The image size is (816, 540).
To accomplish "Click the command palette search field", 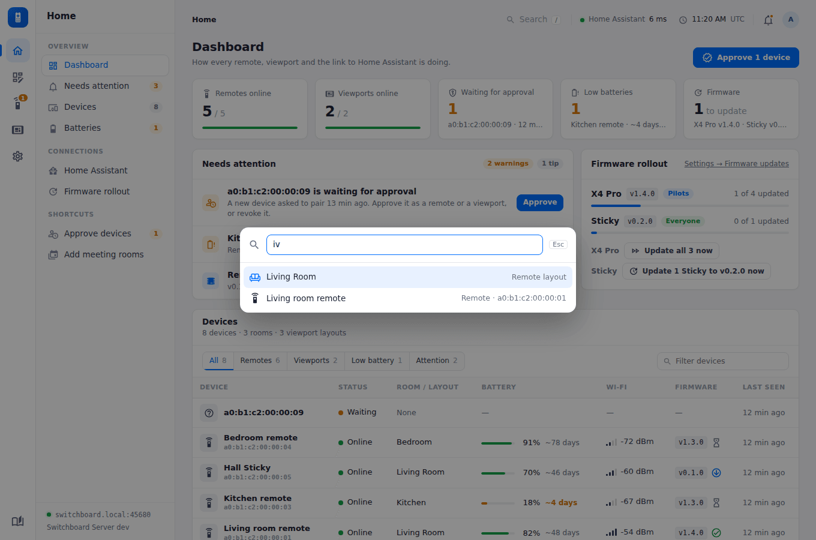I will pyautogui.click(x=404, y=245).
